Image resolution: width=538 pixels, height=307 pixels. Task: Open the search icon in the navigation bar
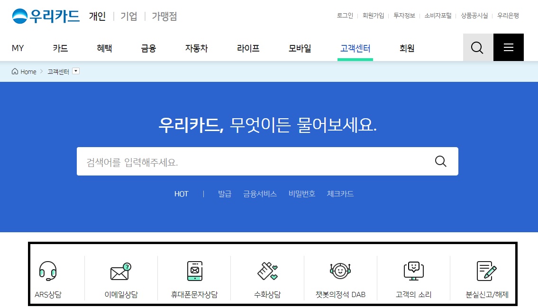pos(478,47)
